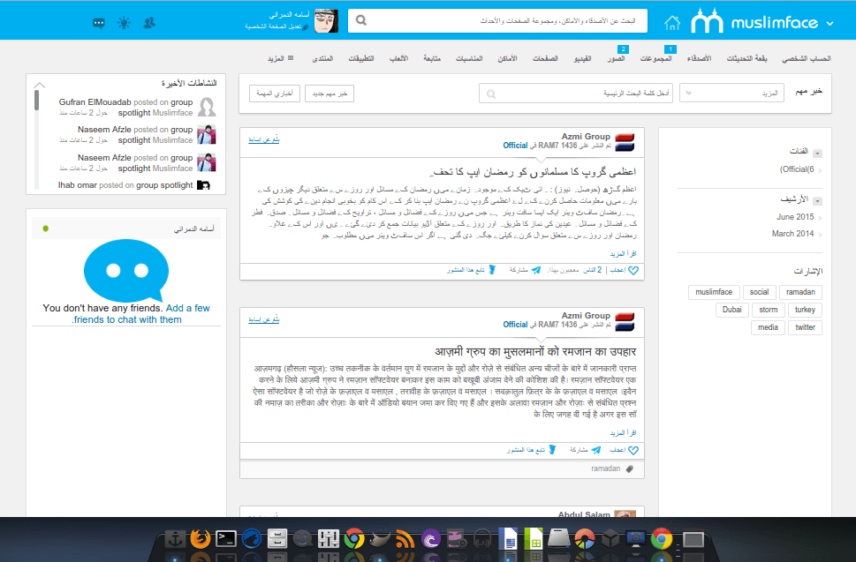The width and height of the screenshot is (856, 562).
Task: Open the Groups tab in navigation bar
Action: tap(655, 58)
